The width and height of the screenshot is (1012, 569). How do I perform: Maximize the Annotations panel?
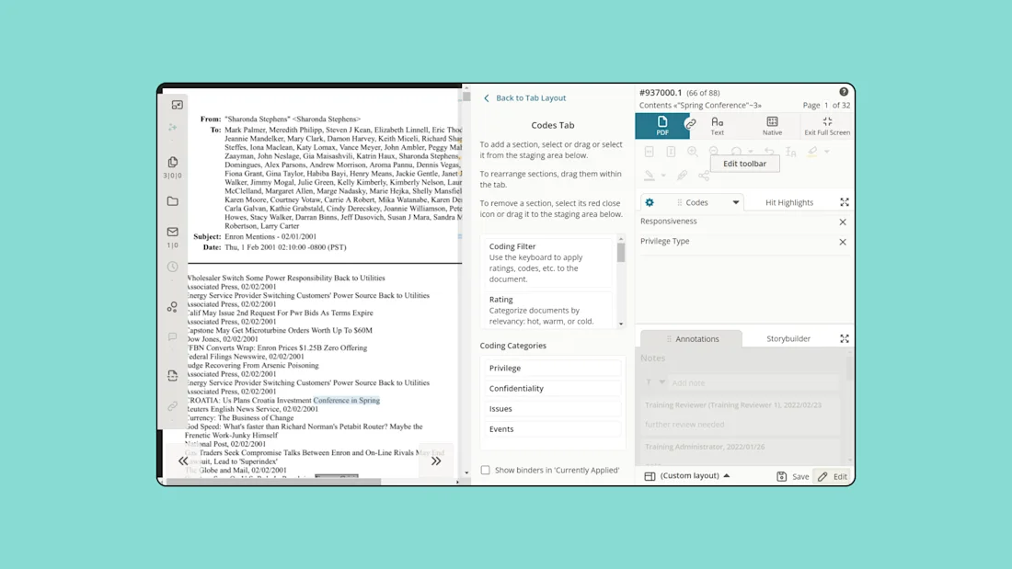tap(845, 338)
